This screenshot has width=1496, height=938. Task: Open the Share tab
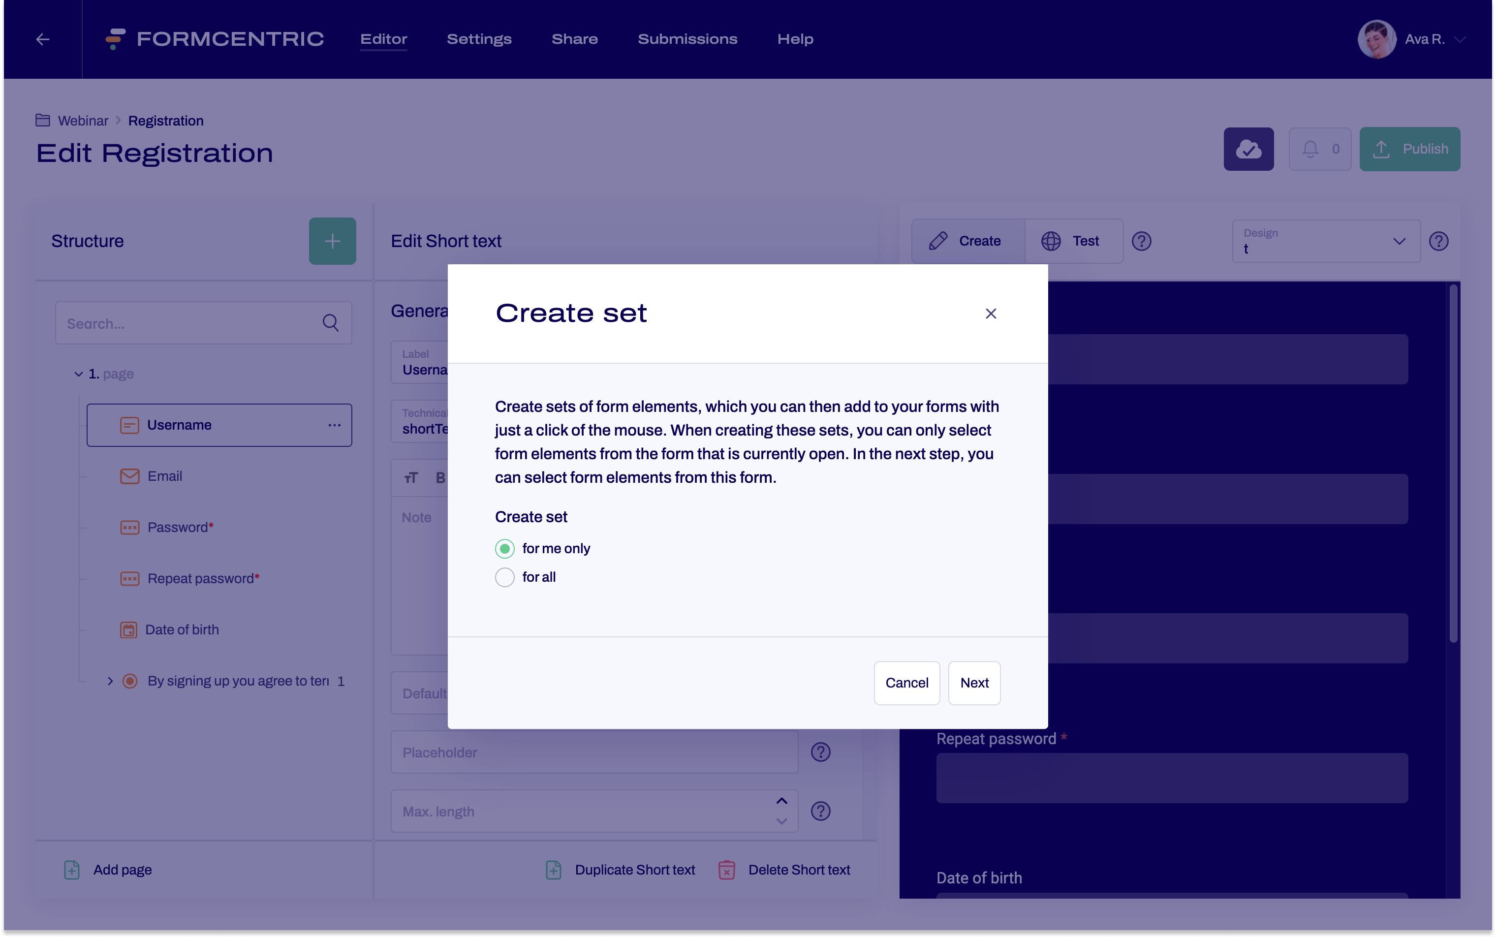click(x=574, y=39)
